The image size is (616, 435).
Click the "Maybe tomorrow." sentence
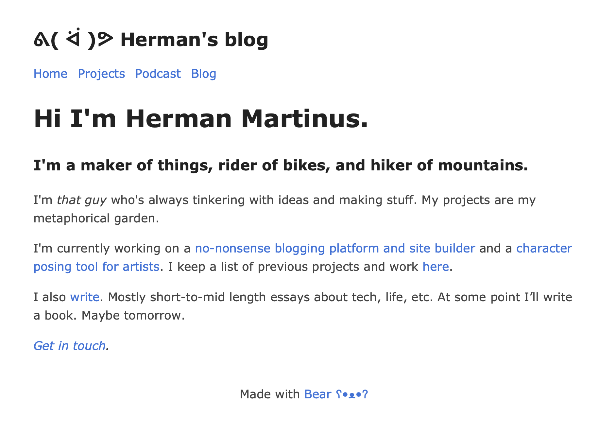pos(133,316)
